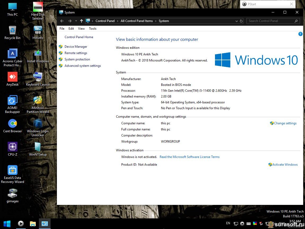Open the View menu

point(81,28)
